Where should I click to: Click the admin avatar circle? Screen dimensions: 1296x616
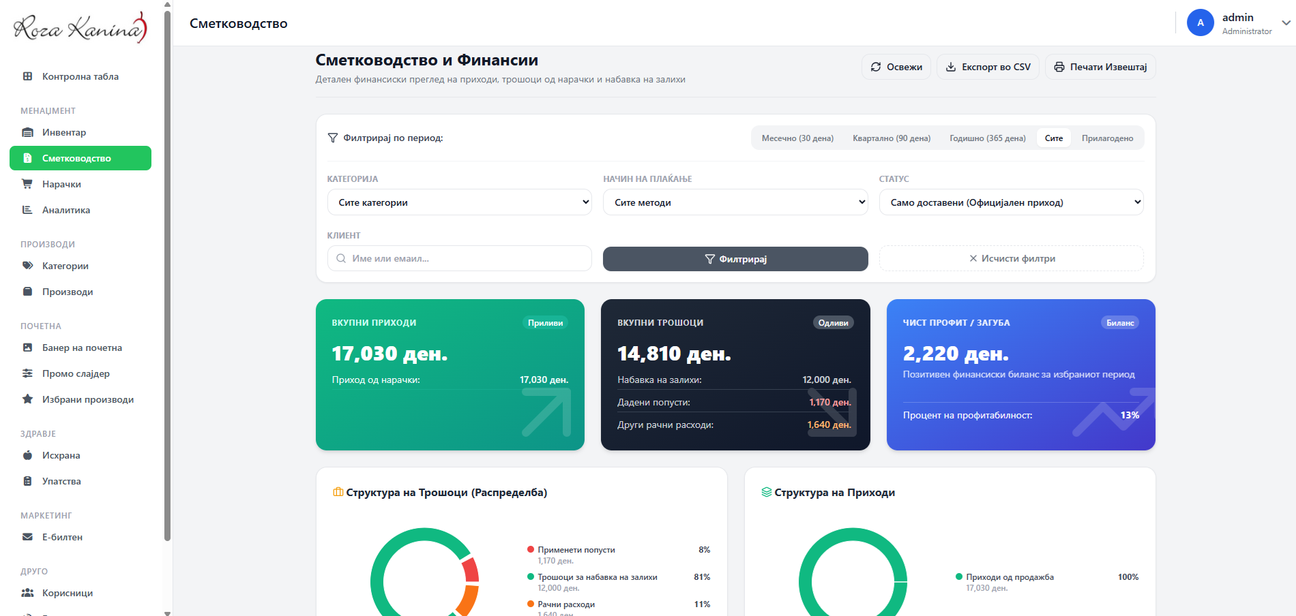pos(1201,22)
